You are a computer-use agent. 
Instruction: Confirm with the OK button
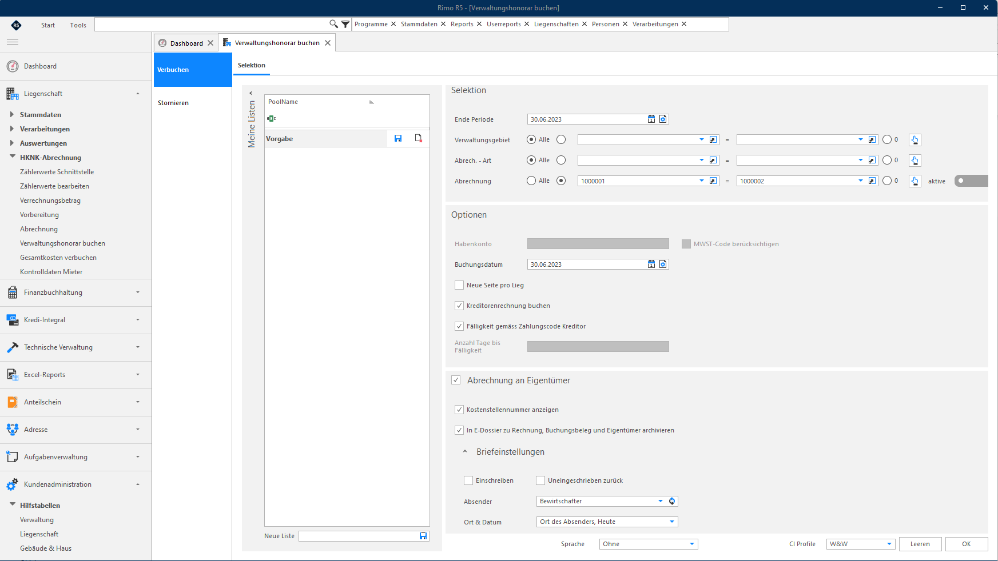pyautogui.click(x=967, y=544)
